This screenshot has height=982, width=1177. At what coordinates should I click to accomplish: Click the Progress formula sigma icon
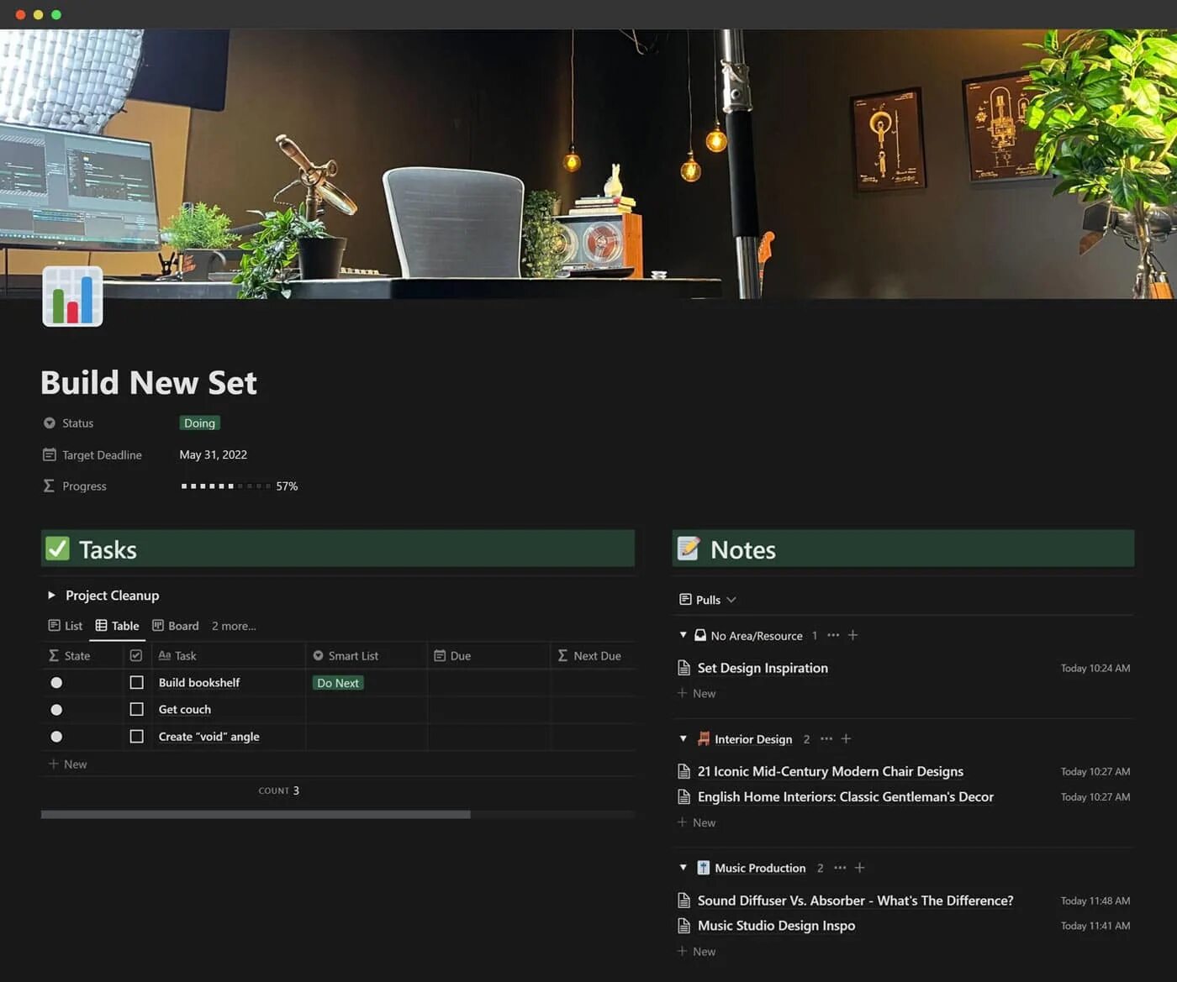tap(49, 486)
